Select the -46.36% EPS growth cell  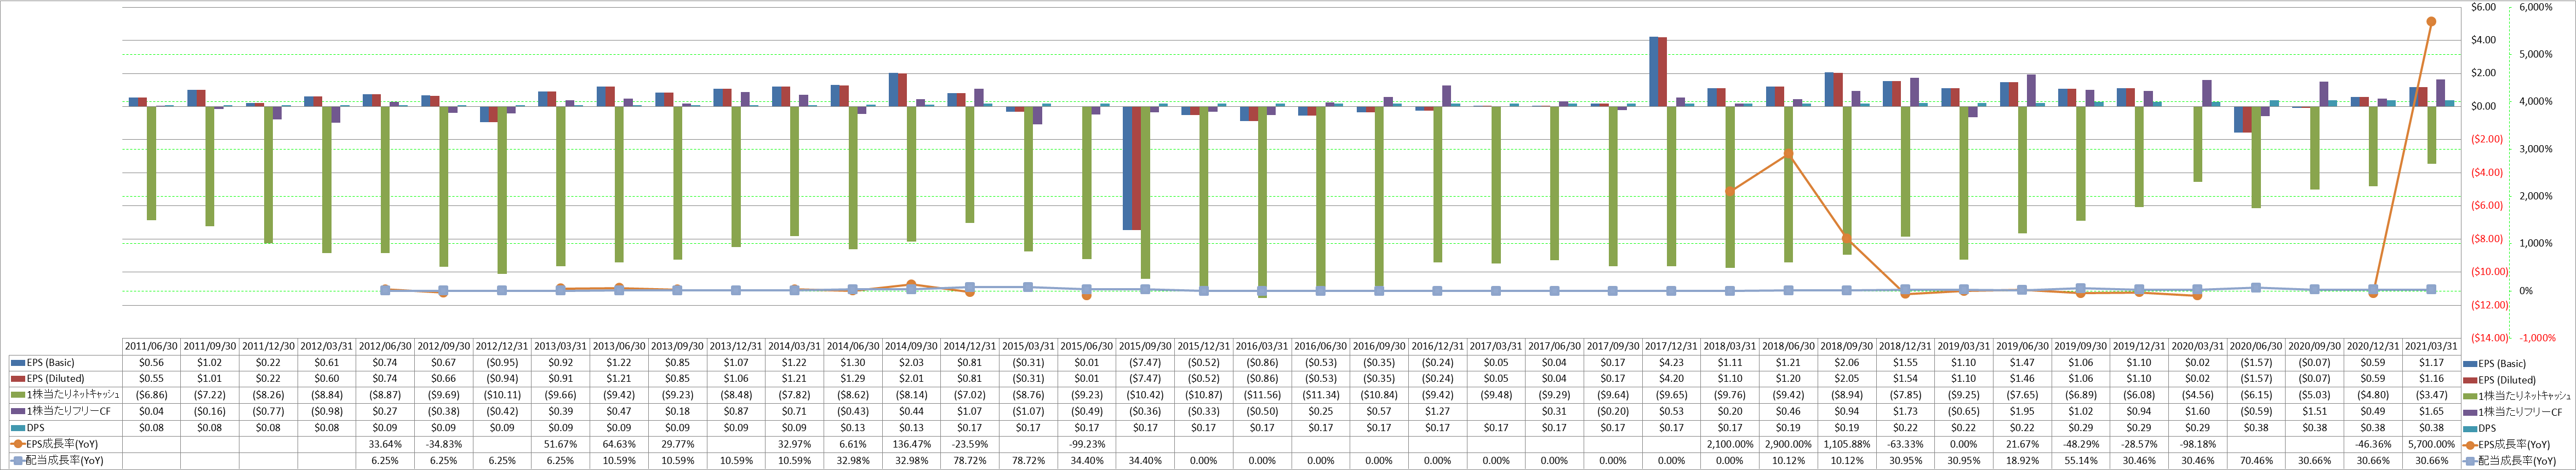2373,444
